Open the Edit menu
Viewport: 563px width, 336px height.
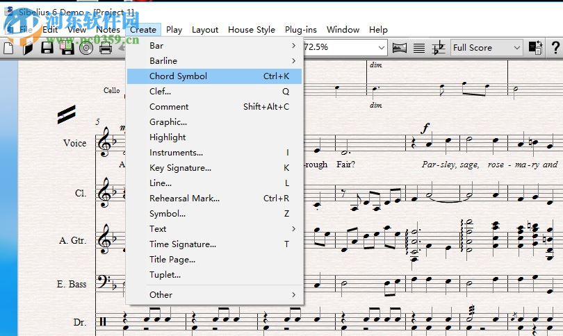50,29
